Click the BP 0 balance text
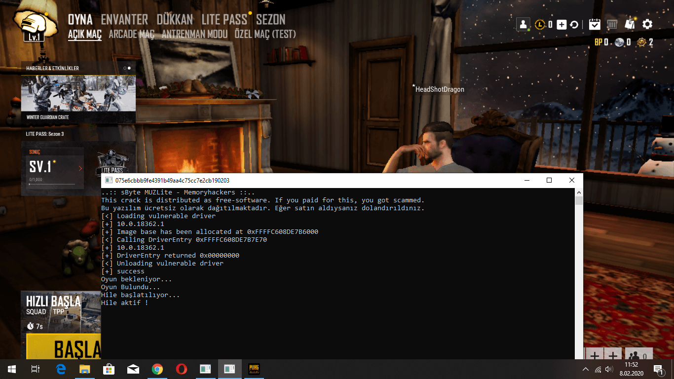The image size is (674, 379). coord(601,42)
